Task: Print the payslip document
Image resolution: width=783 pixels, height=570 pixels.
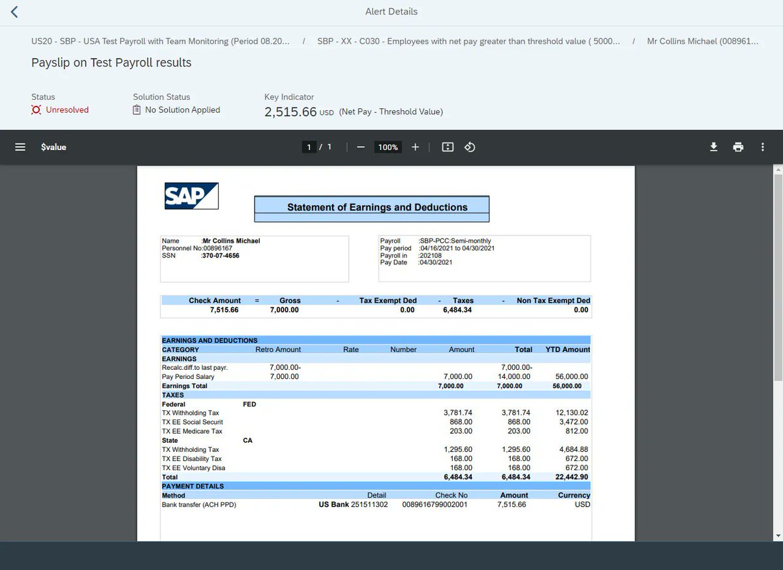Action: click(x=738, y=147)
